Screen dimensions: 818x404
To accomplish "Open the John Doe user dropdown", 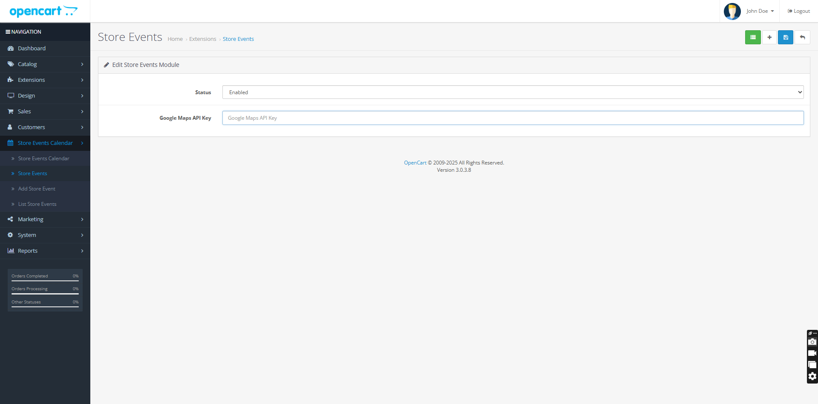I will pos(760,11).
